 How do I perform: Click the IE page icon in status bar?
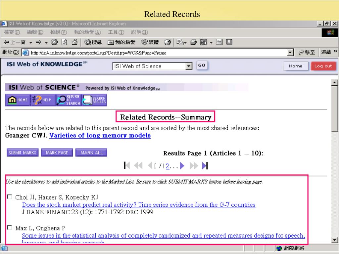(x=4, y=248)
